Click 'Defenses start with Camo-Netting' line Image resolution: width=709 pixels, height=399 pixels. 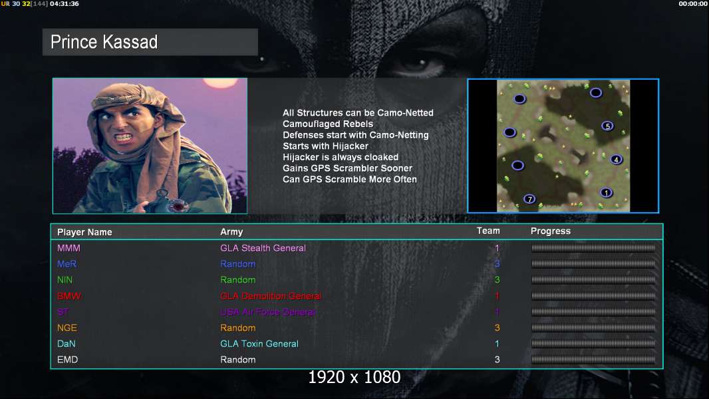356,135
